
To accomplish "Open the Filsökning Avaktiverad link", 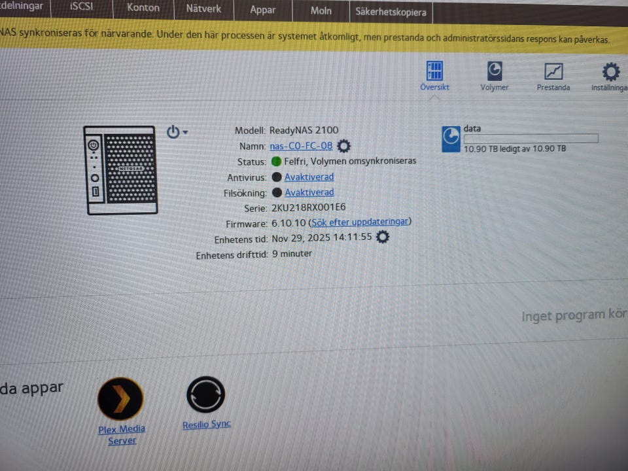I will pyautogui.click(x=309, y=192).
